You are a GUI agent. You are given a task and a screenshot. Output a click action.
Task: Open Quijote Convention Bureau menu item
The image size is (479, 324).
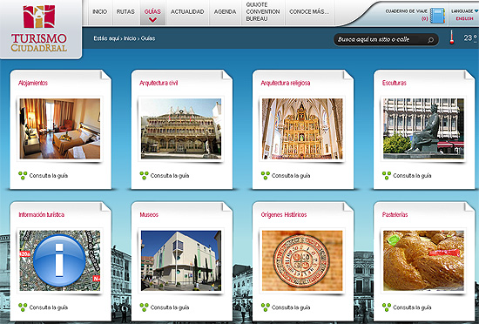tap(263, 11)
